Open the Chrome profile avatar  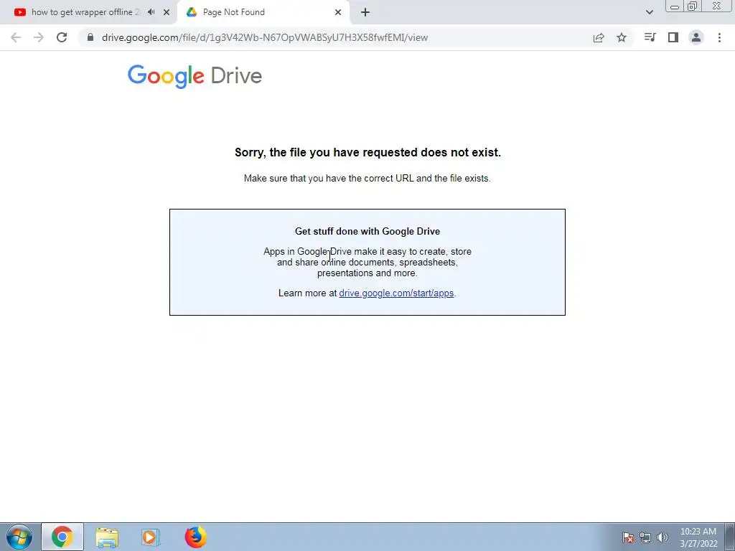[x=696, y=37]
